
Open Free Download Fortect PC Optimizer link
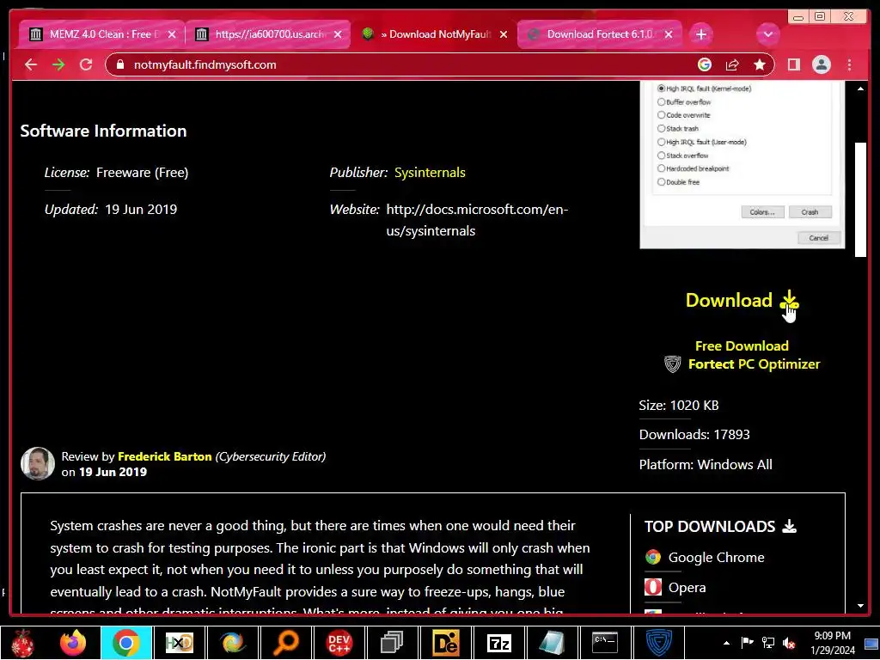coord(754,355)
